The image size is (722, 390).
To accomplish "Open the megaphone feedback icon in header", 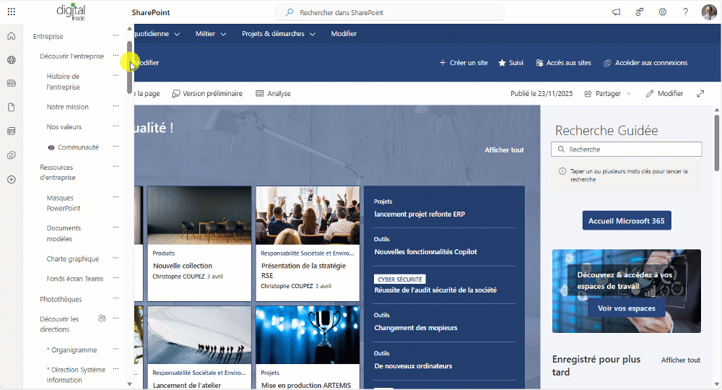I will [616, 12].
